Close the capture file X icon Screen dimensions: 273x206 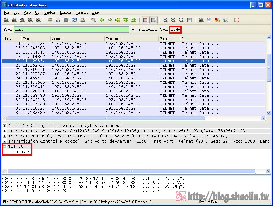tap(66, 20)
